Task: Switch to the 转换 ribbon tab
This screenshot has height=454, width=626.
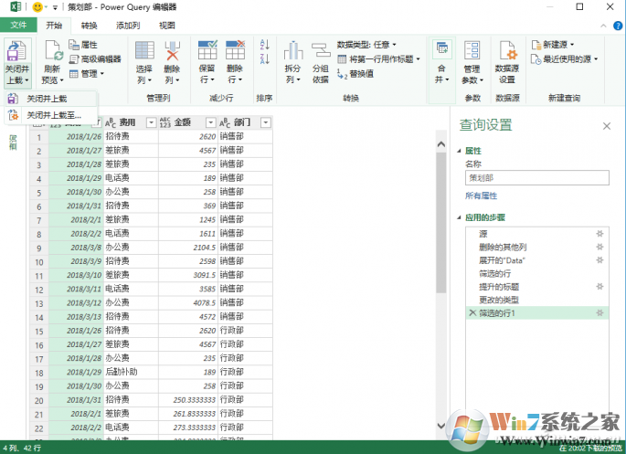Action: [x=89, y=25]
